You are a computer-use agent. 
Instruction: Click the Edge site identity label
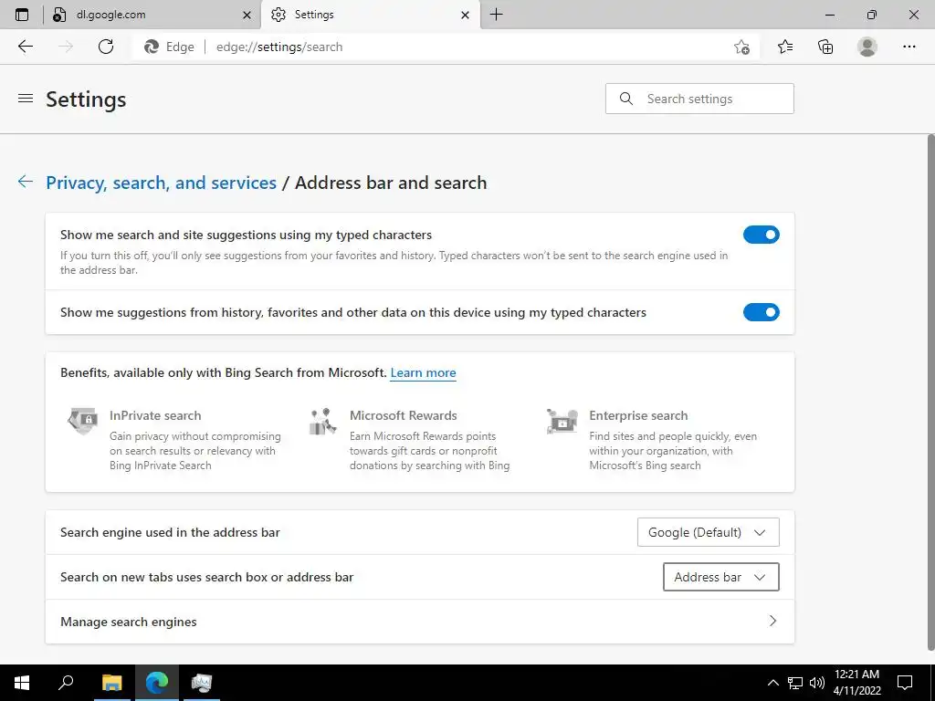[x=170, y=47]
